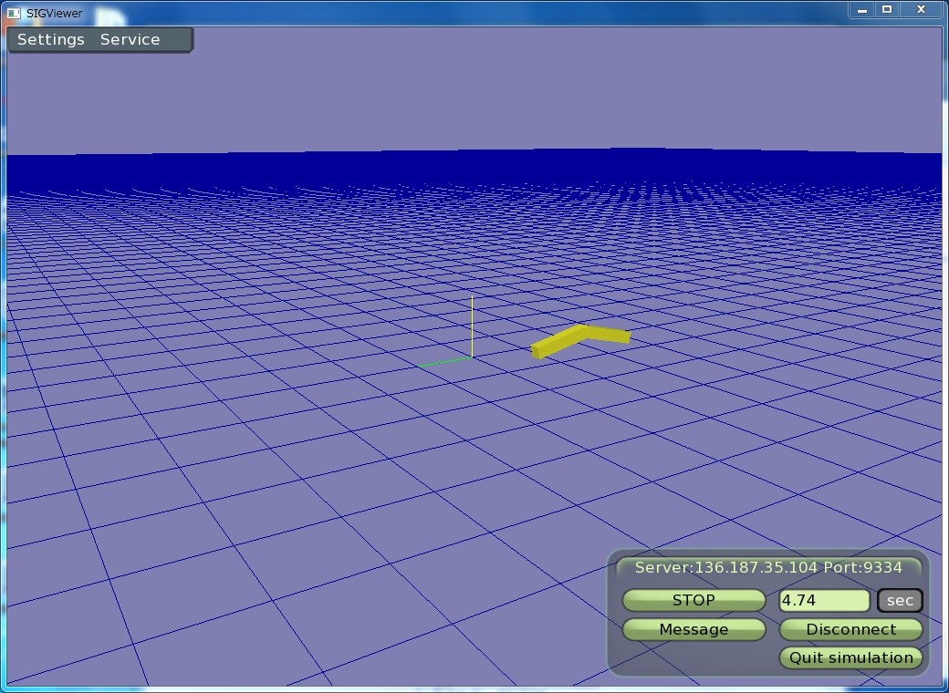Click the empty sky area above horizon
This screenshot has height=693, width=949.
coord(474,91)
